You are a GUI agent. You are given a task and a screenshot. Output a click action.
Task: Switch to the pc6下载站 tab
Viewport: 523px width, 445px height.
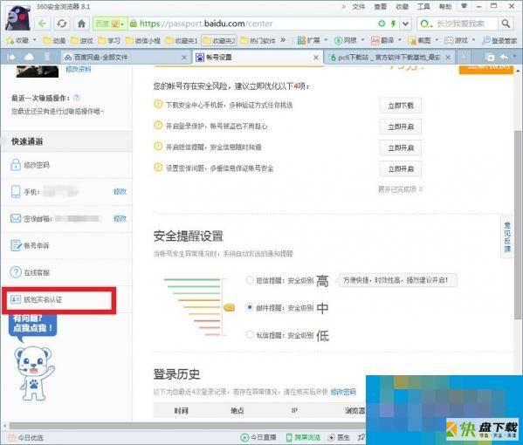click(389, 58)
